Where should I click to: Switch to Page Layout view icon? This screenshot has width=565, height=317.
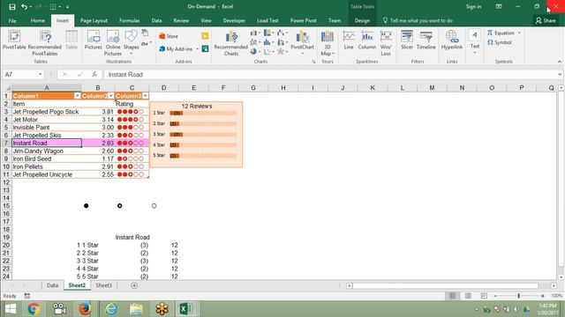468,296
